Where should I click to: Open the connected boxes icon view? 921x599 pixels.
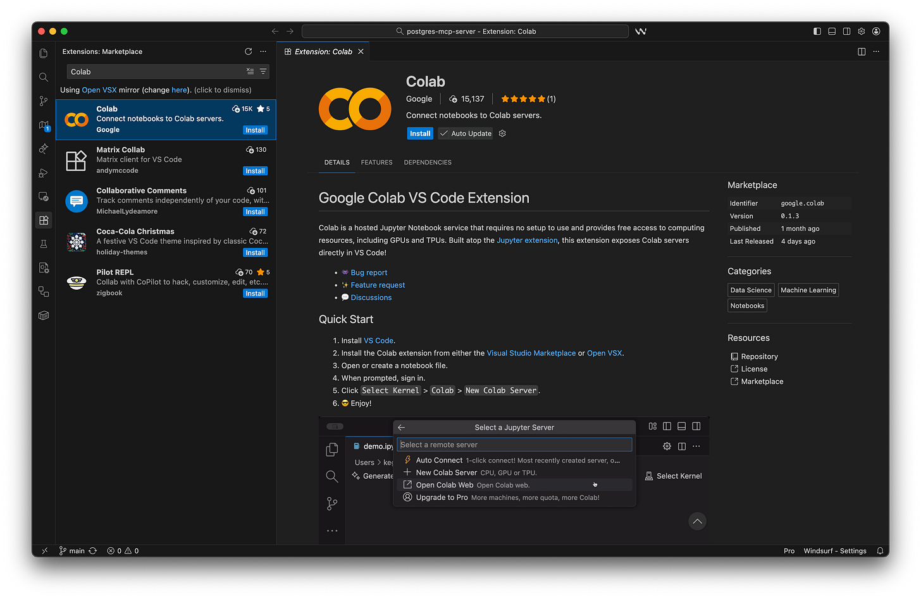[x=44, y=292]
